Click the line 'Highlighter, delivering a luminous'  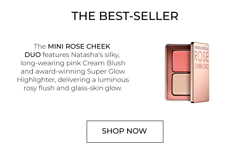click(73, 80)
